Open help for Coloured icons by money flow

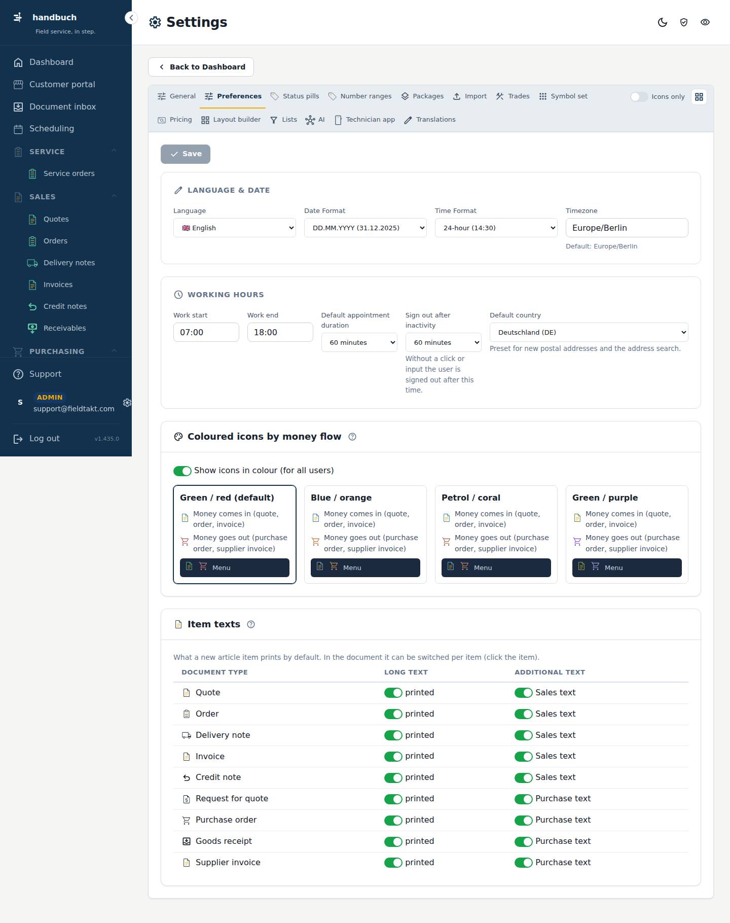click(x=352, y=437)
